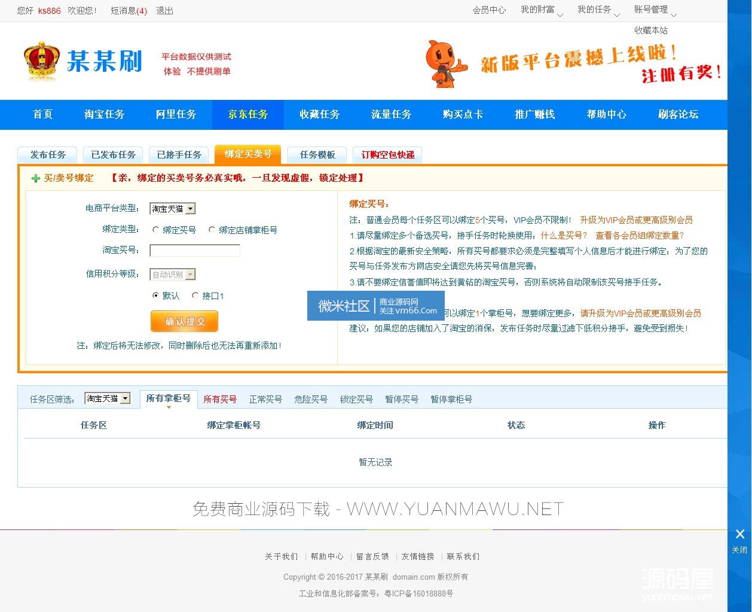Click the crown logo of 某某刷
The width and height of the screenshot is (752, 612).
[42, 60]
